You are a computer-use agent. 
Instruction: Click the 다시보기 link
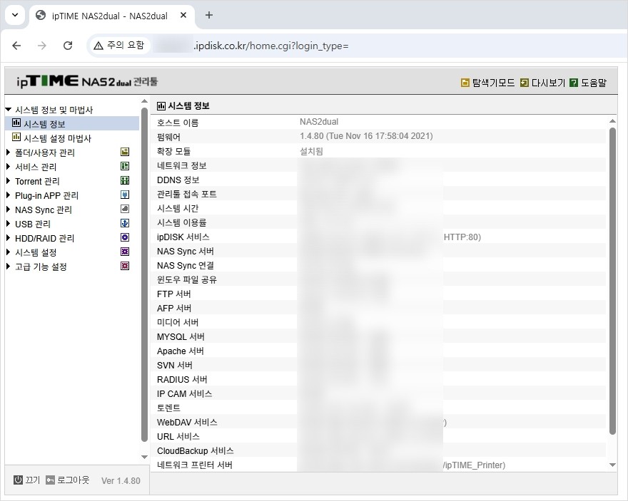[x=548, y=83]
